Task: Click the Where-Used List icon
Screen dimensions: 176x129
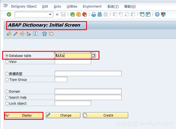Action: (x=22, y=34)
